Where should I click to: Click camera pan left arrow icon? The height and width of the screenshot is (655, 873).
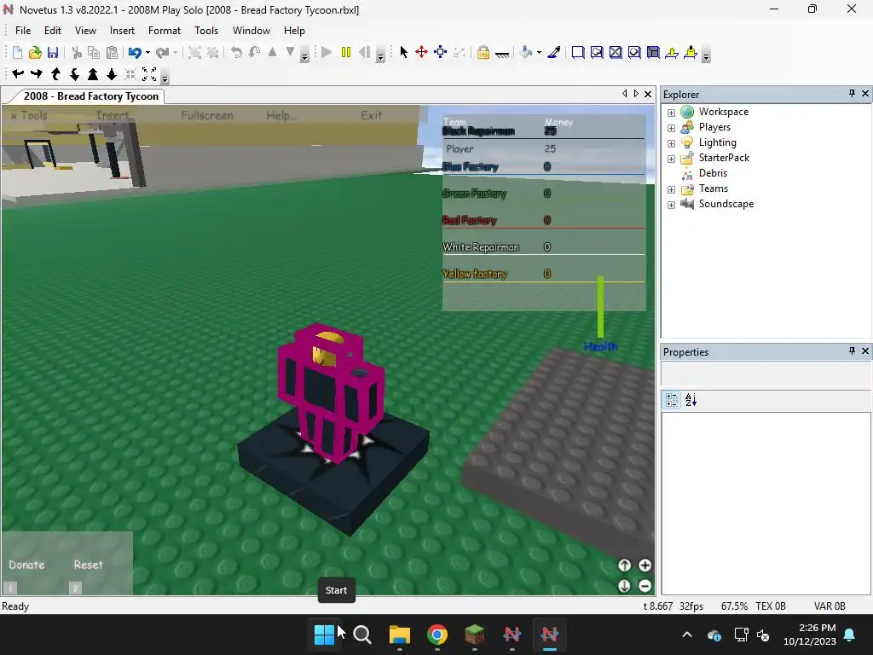(x=18, y=73)
